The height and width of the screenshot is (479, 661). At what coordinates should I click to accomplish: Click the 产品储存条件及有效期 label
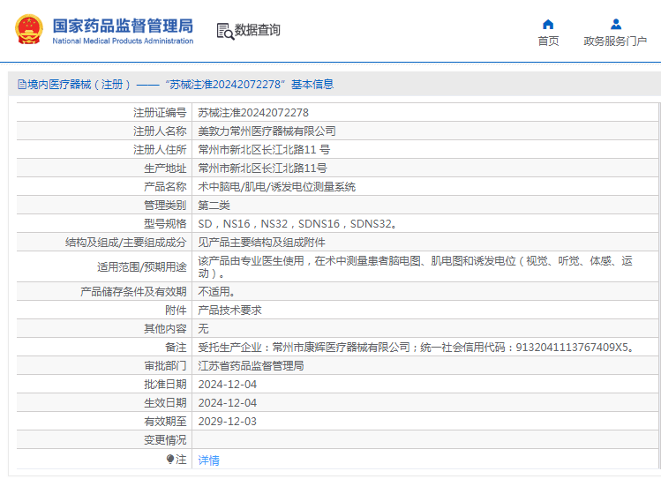coord(133,291)
